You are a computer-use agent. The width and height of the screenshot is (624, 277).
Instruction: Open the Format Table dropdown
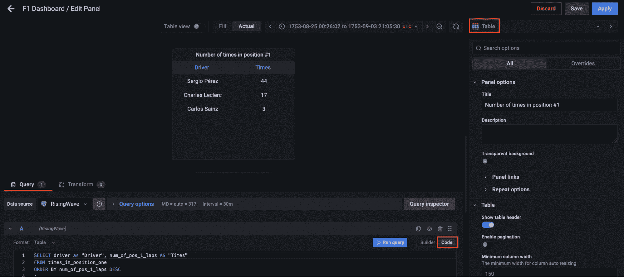click(x=44, y=242)
